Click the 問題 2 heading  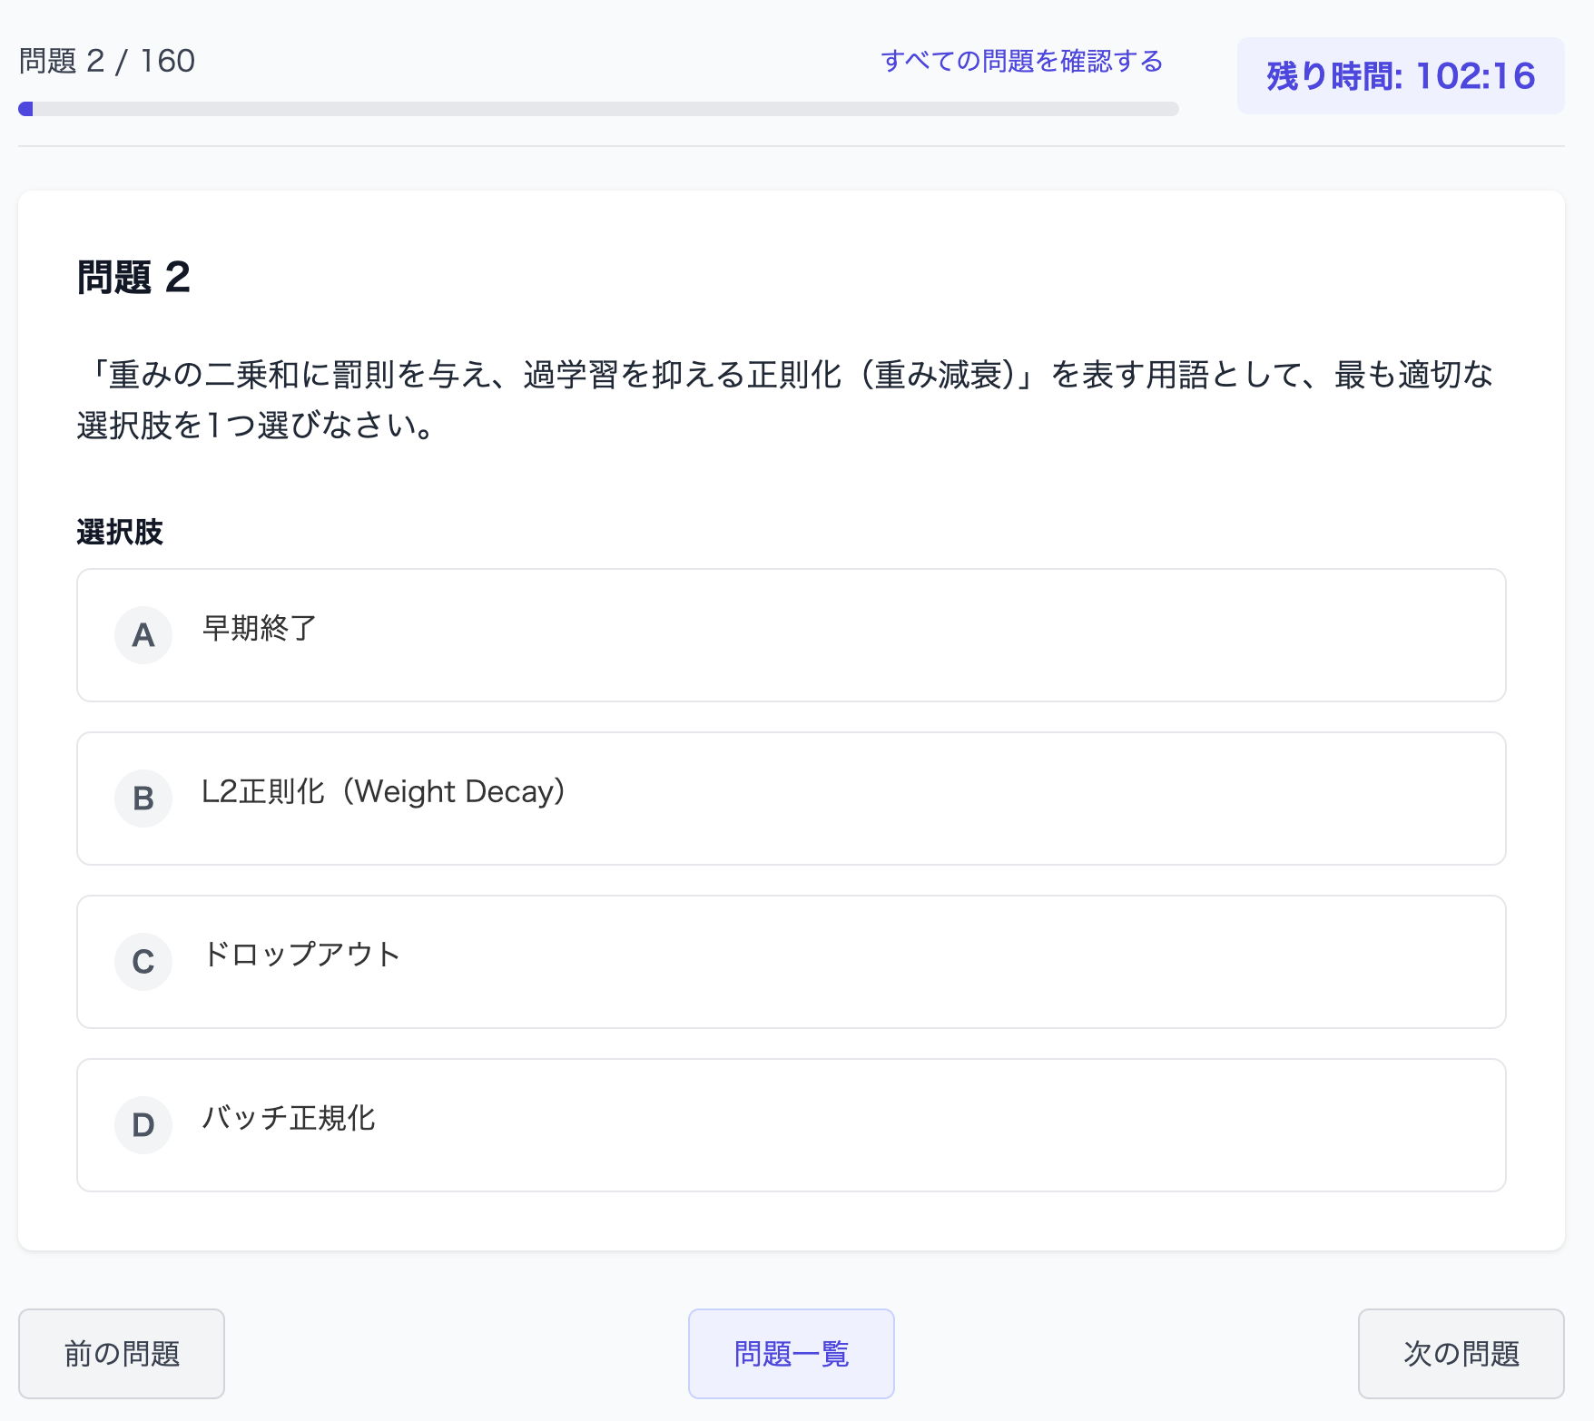point(133,279)
